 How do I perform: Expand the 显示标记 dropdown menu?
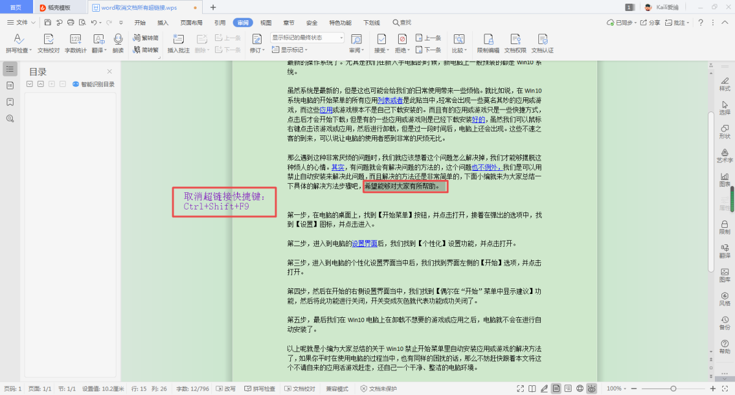click(292, 50)
